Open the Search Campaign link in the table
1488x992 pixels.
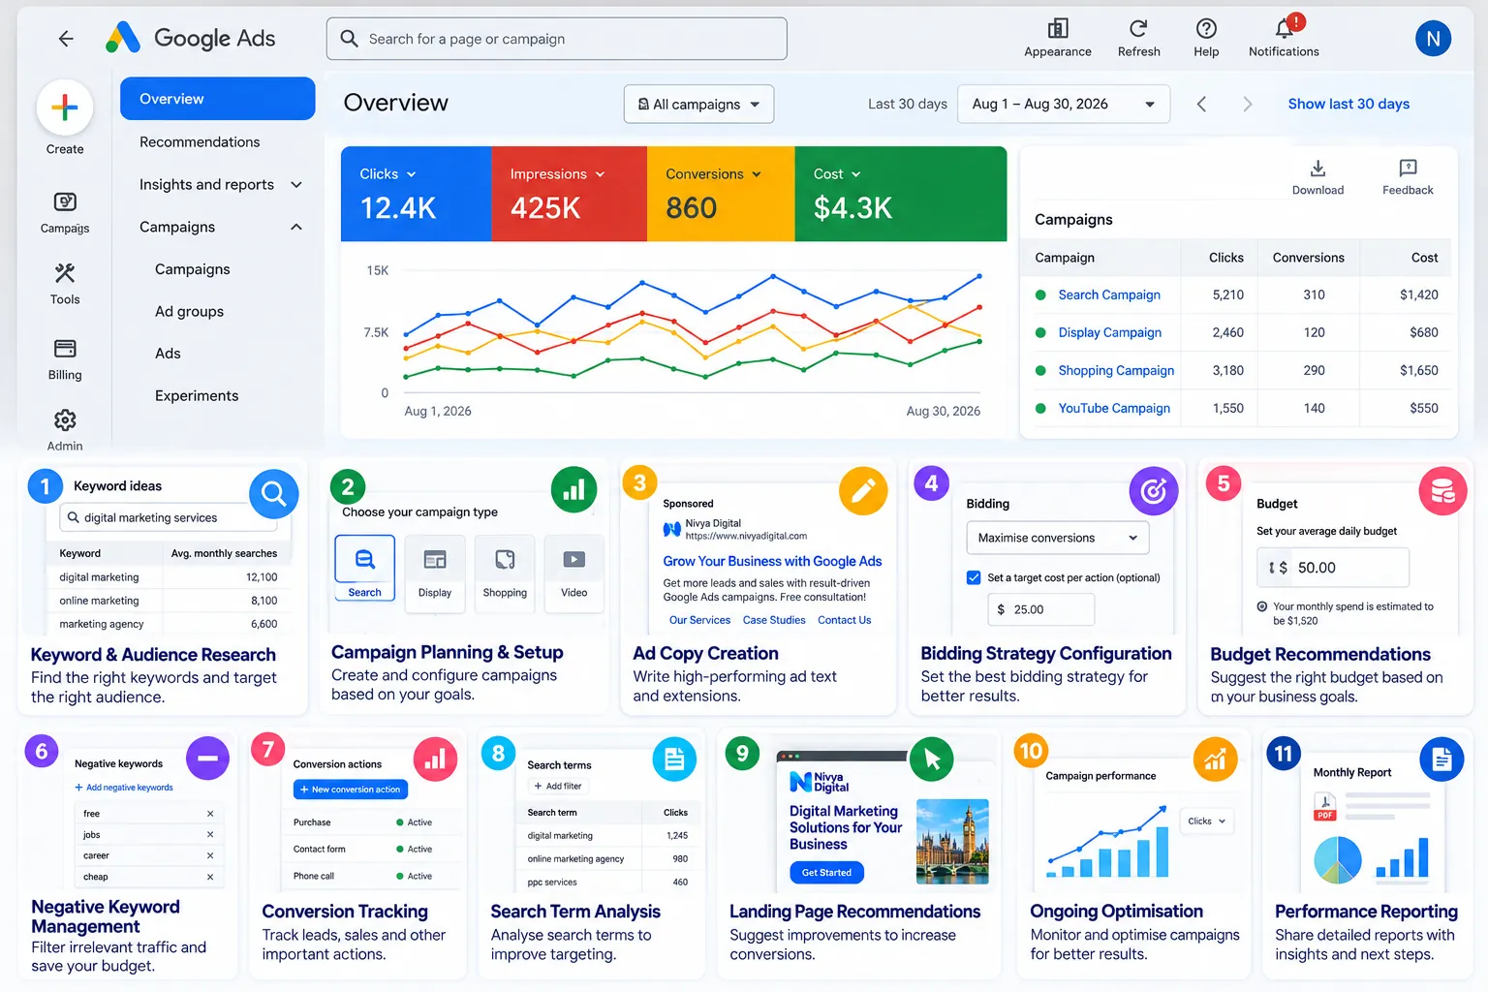[x=1109, y=294]
